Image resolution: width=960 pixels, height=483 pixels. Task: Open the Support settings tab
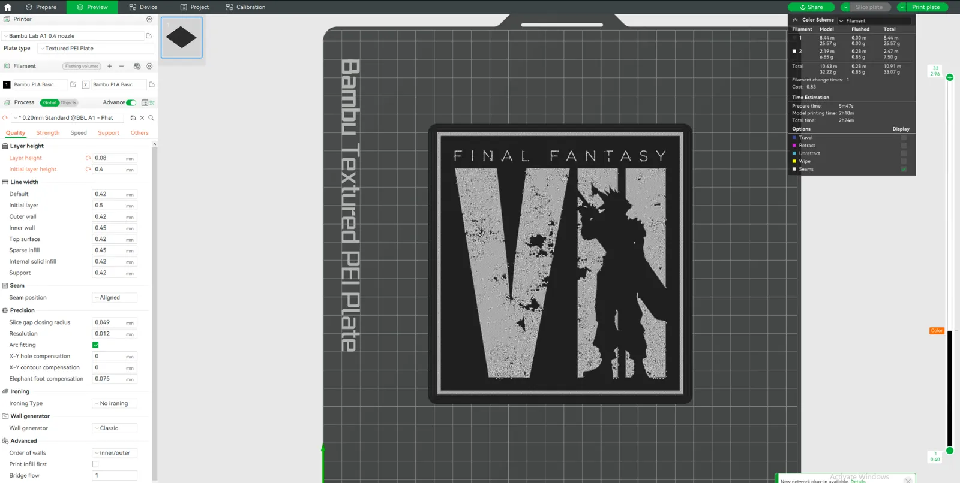pyautogui.click(x=109, y=133)
